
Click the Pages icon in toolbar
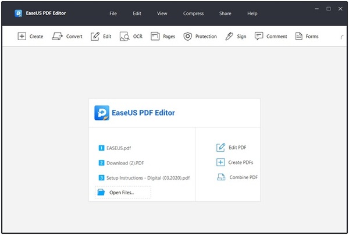click(x=155, y=36)
